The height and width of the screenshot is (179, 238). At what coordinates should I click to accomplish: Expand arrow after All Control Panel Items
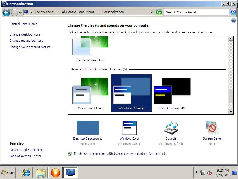99,12
